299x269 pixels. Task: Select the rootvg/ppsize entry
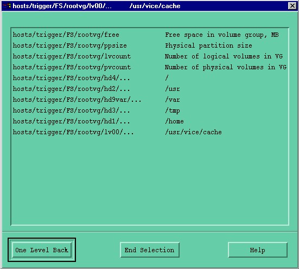(x=150, y=45)
